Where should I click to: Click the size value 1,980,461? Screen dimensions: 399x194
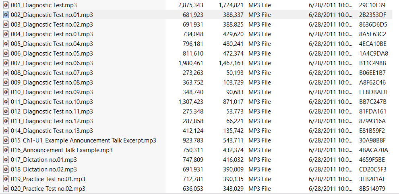(x=190, y=63)
